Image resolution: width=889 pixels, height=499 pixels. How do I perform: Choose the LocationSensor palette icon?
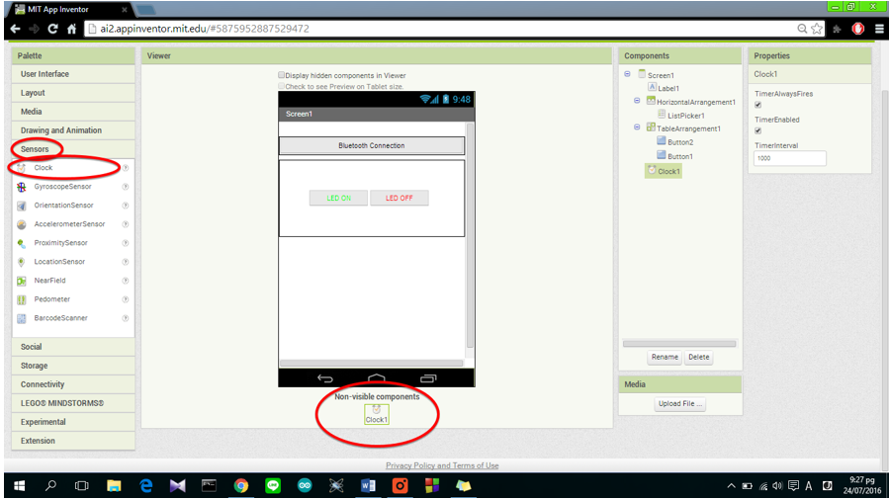[22, 262]
